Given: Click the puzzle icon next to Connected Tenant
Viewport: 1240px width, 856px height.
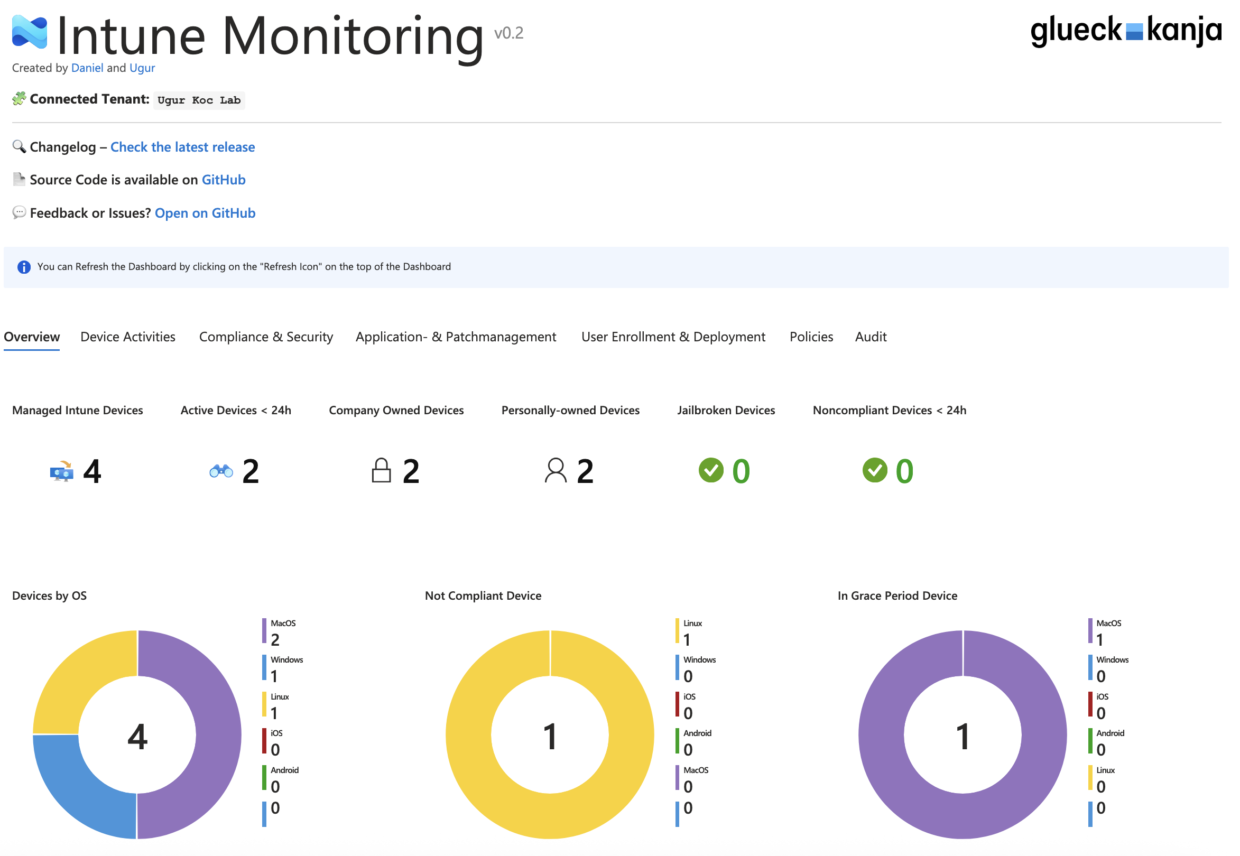Looking at the screenshot, I should click(x=19, y=99).
